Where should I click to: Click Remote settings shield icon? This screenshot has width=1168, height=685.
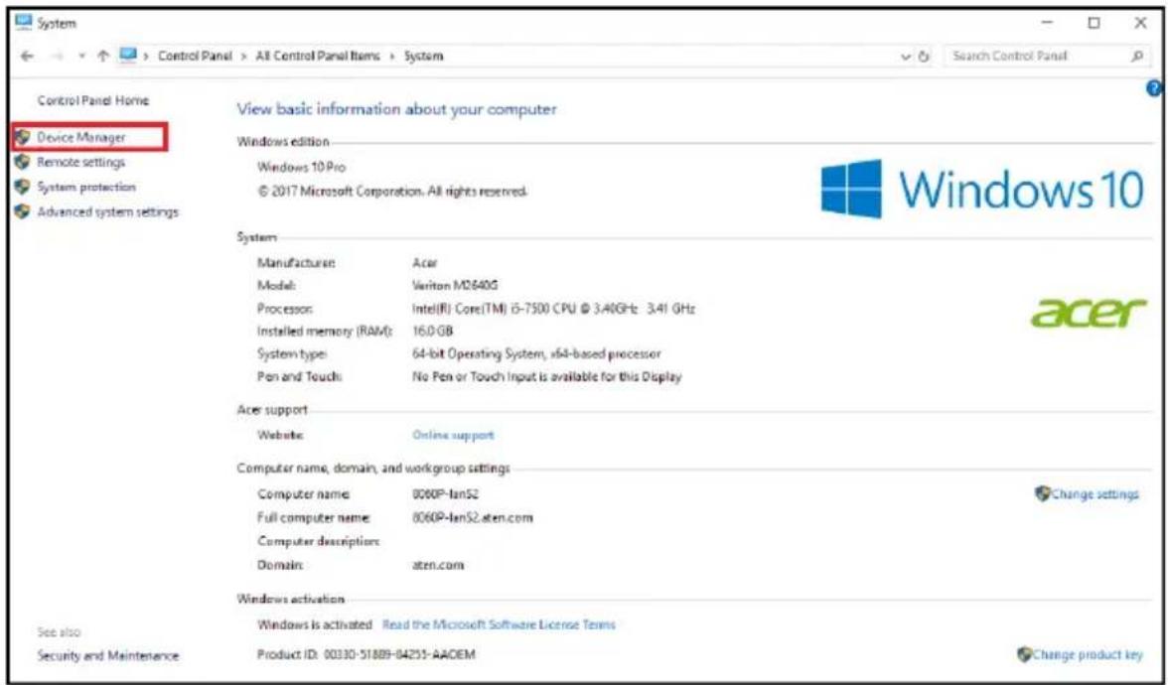tap(22, 163)
